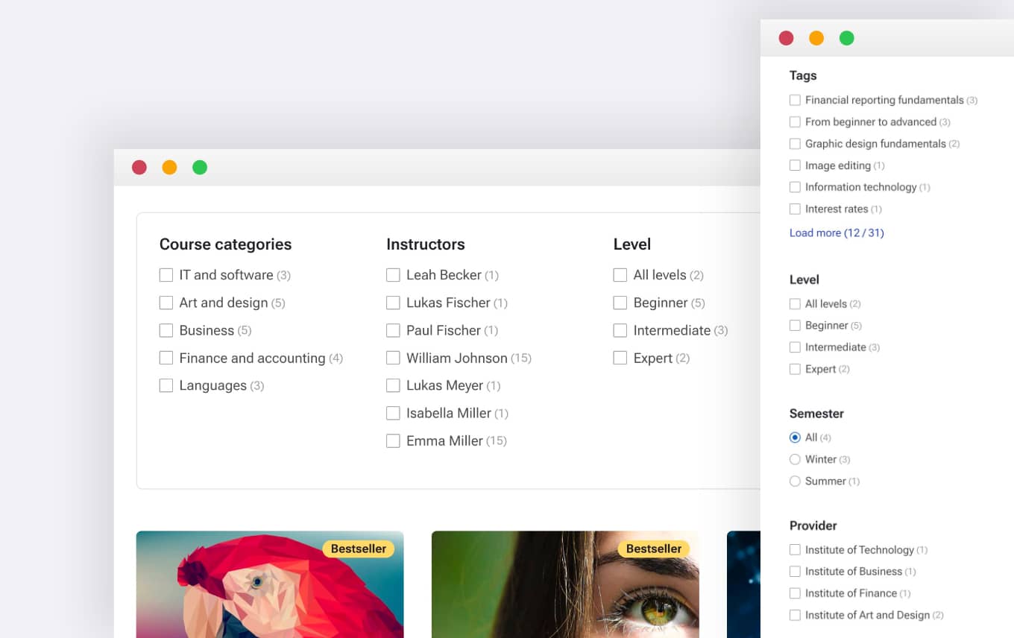1014x638 pixels.
Task: Tick the Emma Miller instructor box
Action: (x=393, y=440)
